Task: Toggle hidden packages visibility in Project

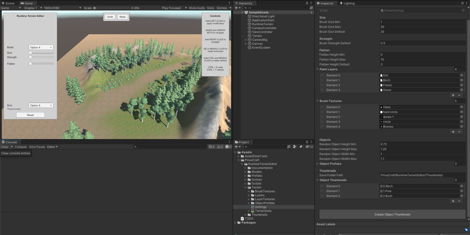Action: click(x=309, y=147)
